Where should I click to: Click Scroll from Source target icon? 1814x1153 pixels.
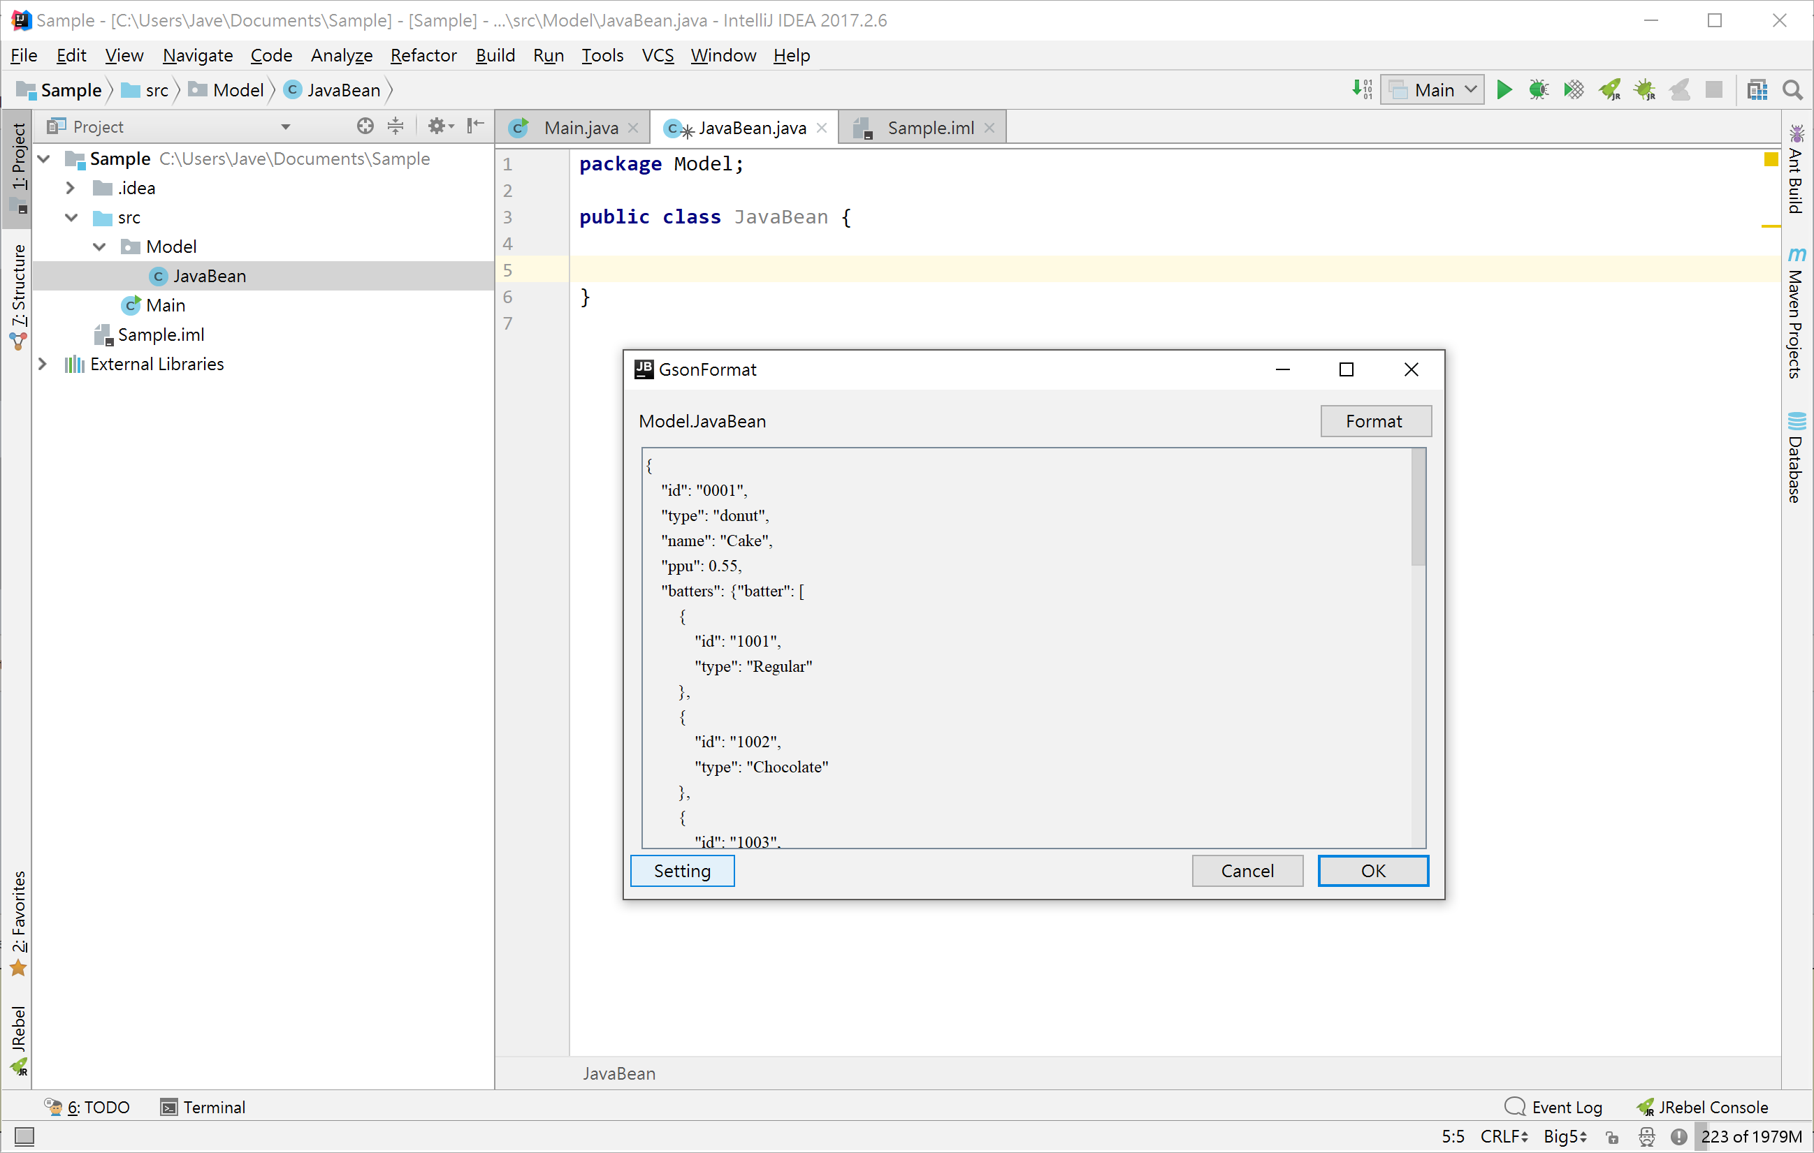point(365,126)
